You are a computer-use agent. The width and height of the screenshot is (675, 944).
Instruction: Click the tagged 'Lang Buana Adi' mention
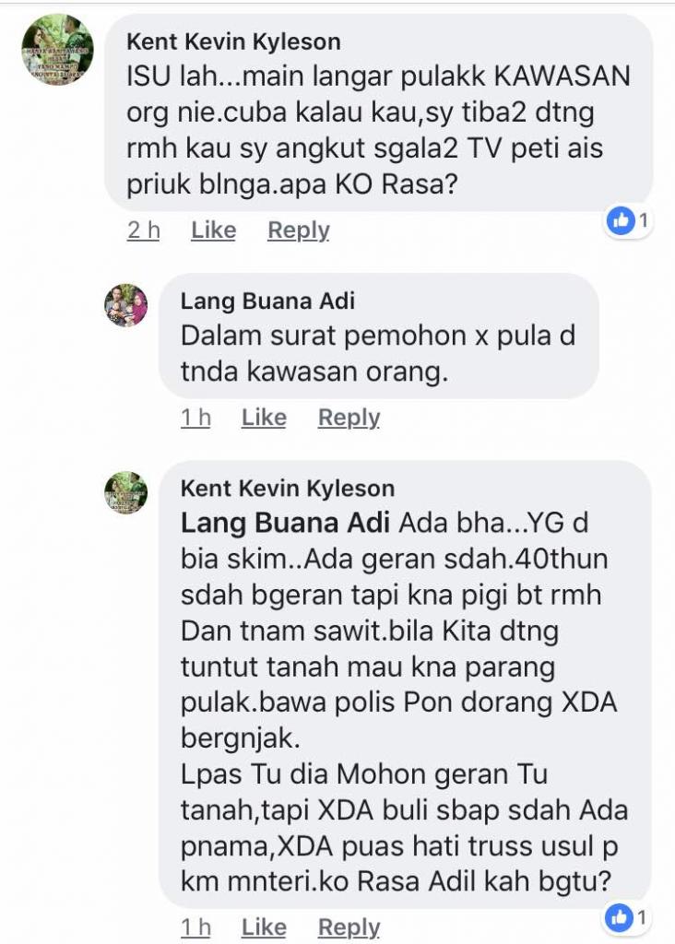[286, 523]
